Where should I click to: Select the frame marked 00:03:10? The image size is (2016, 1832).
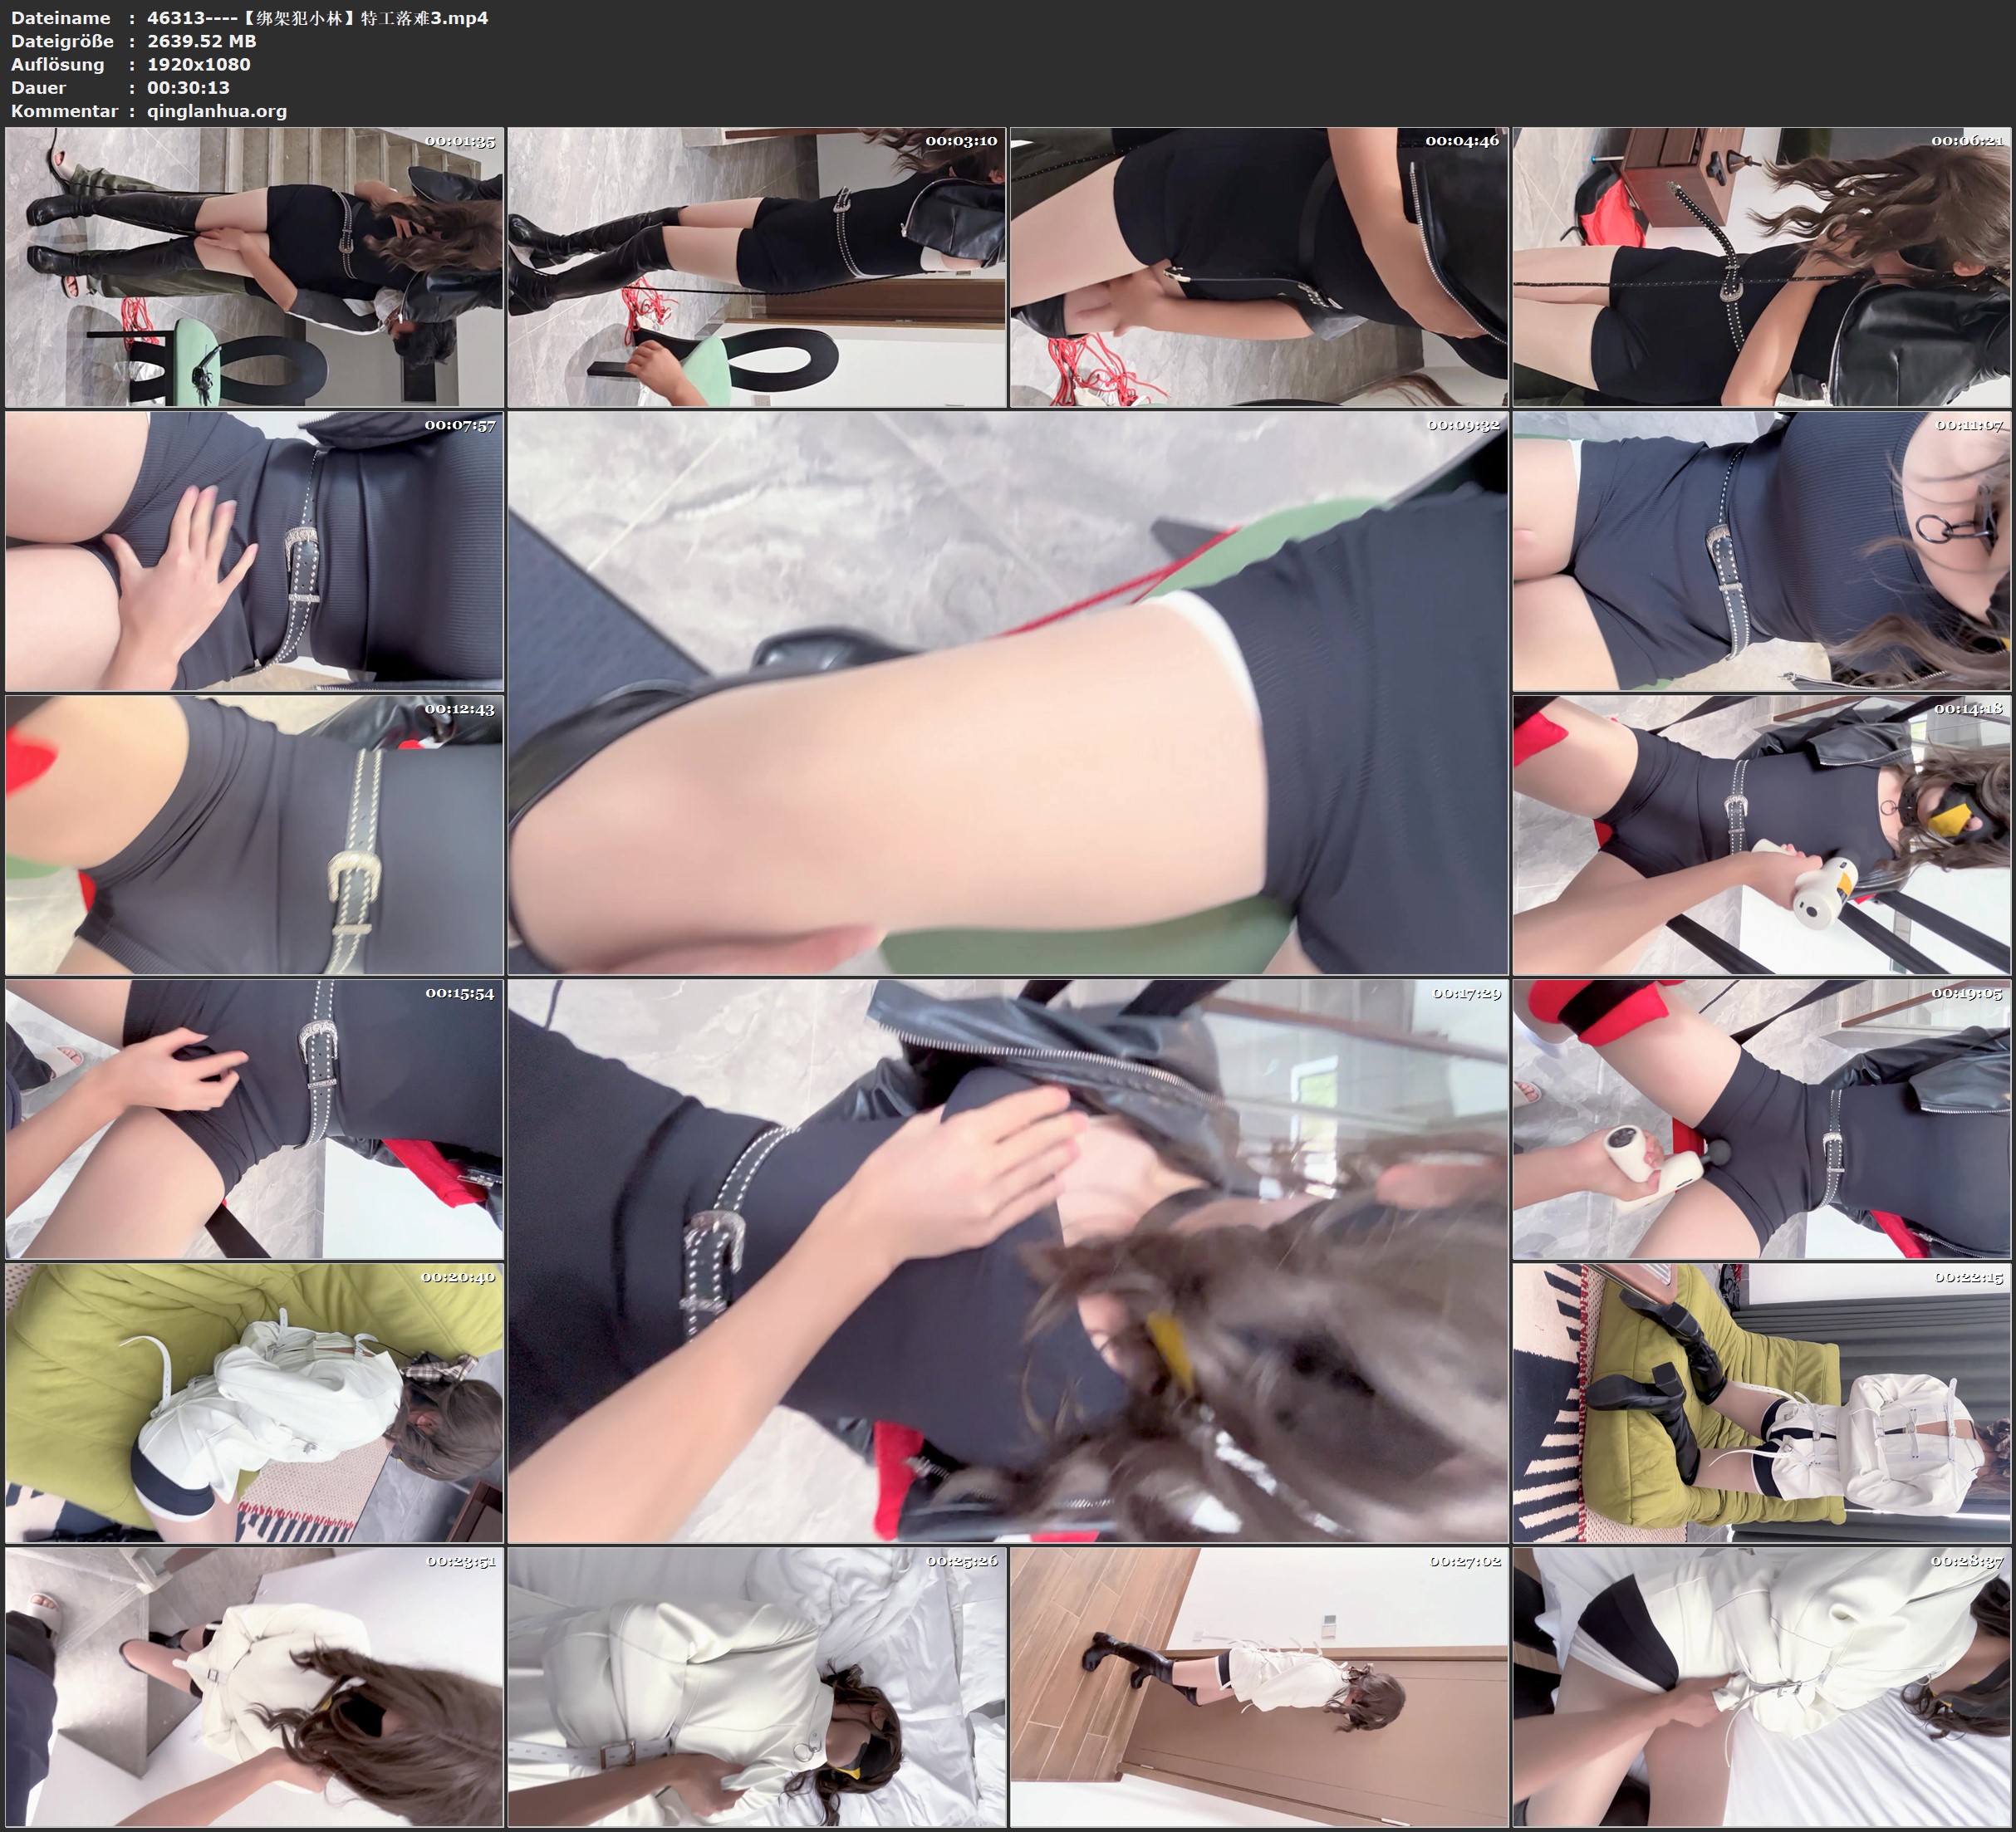(757, 267)
